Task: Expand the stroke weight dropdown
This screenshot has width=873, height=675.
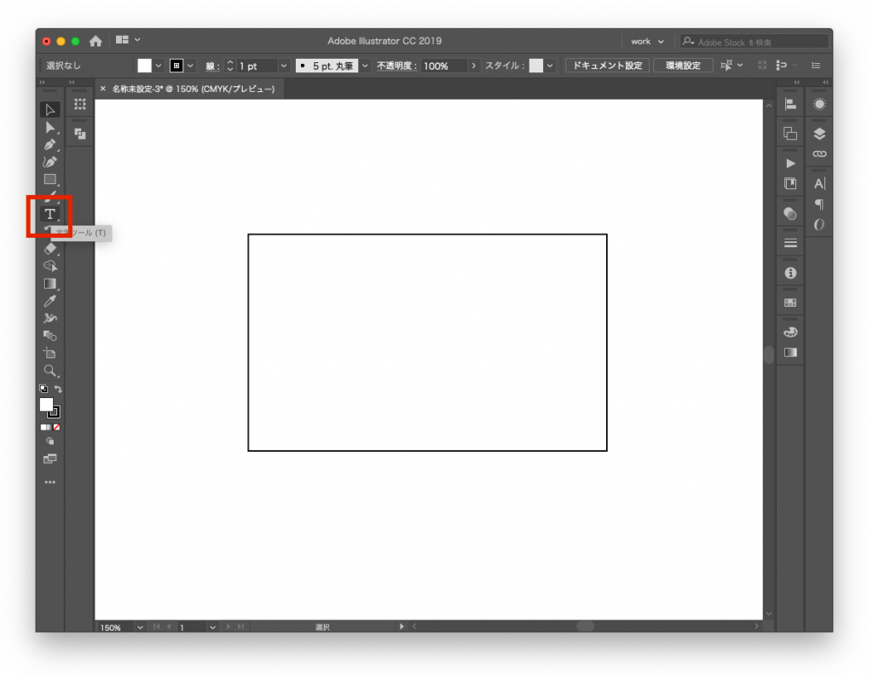Action: (x=283, y=66)
